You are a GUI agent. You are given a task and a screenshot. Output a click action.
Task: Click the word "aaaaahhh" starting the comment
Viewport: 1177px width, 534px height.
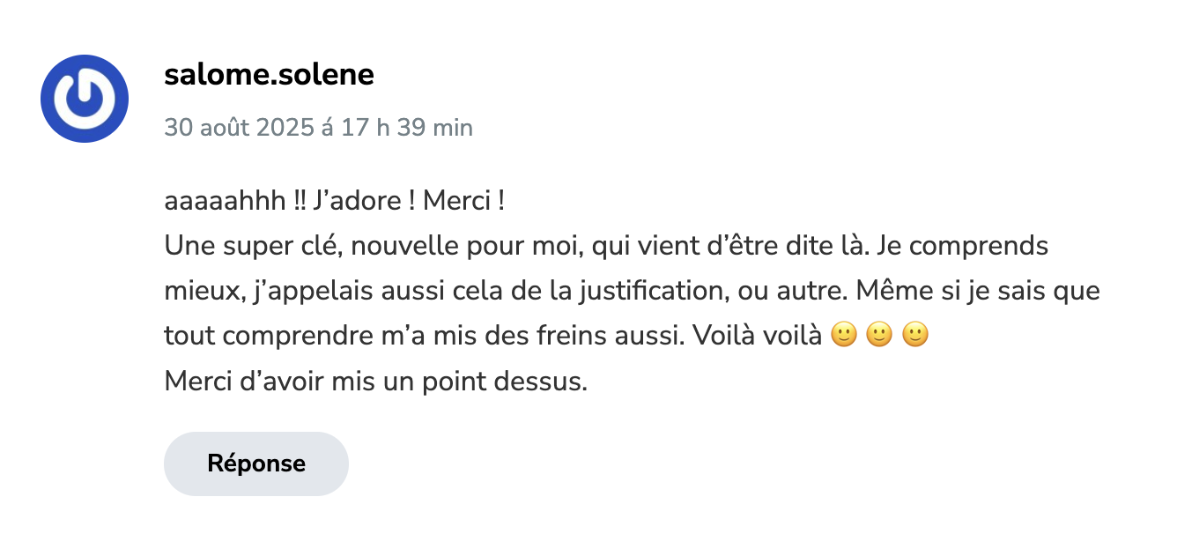click(224, 201)
